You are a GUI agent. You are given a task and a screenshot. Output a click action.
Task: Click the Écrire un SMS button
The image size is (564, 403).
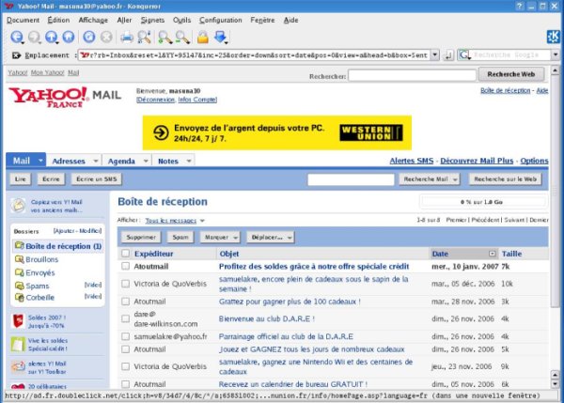click(97, 179)
